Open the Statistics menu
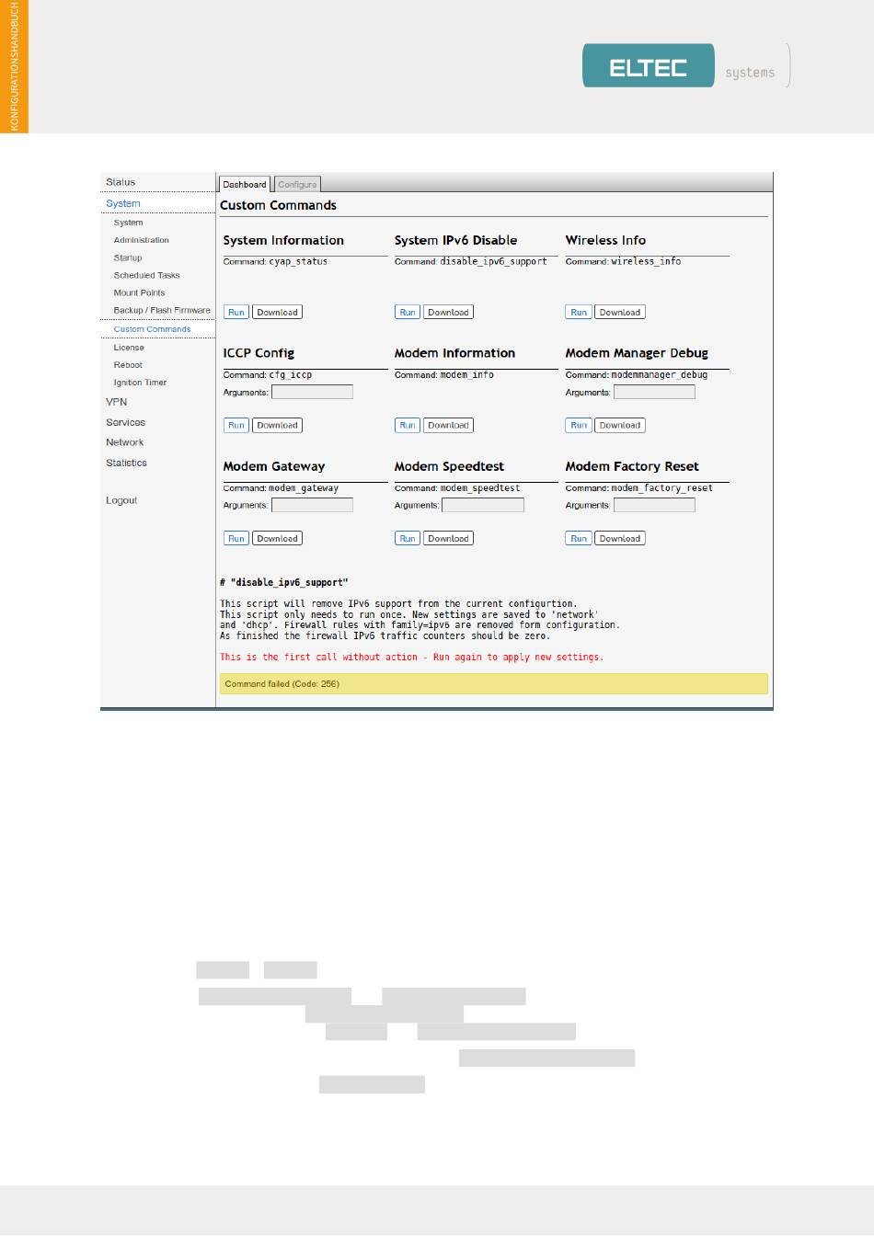 tap(127, 463)
